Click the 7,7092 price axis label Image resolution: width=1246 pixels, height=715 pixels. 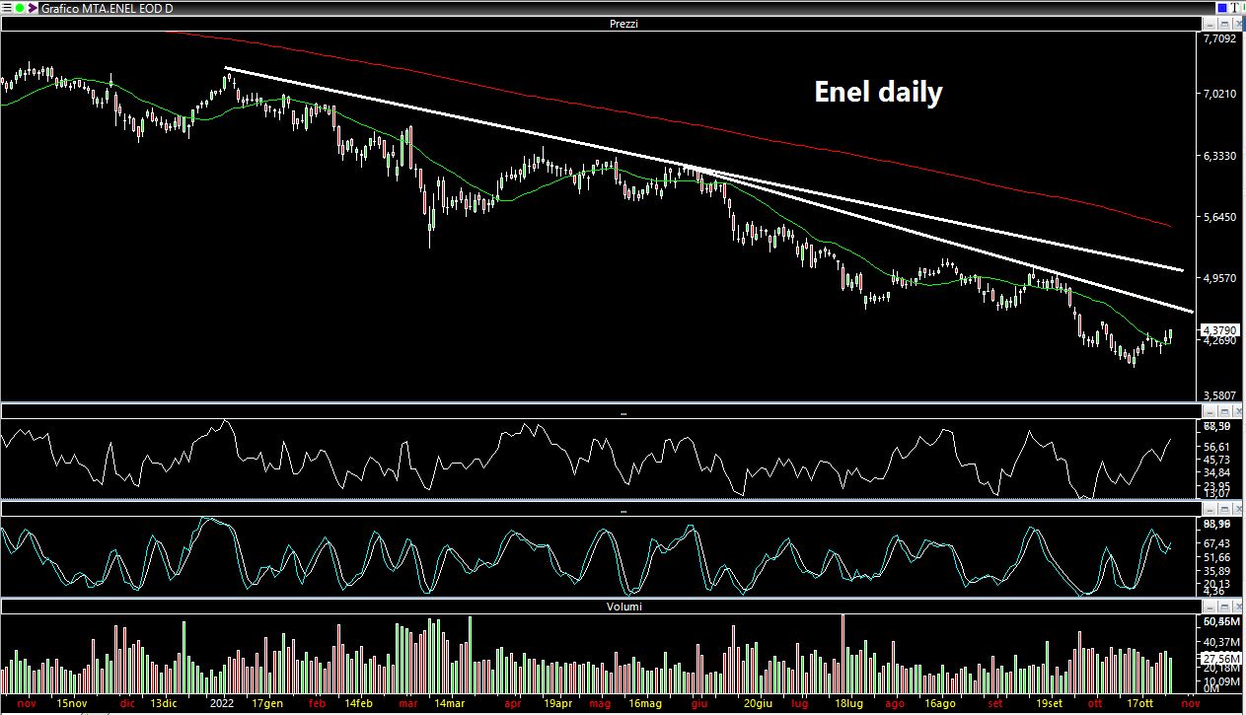click(1220, 39)
